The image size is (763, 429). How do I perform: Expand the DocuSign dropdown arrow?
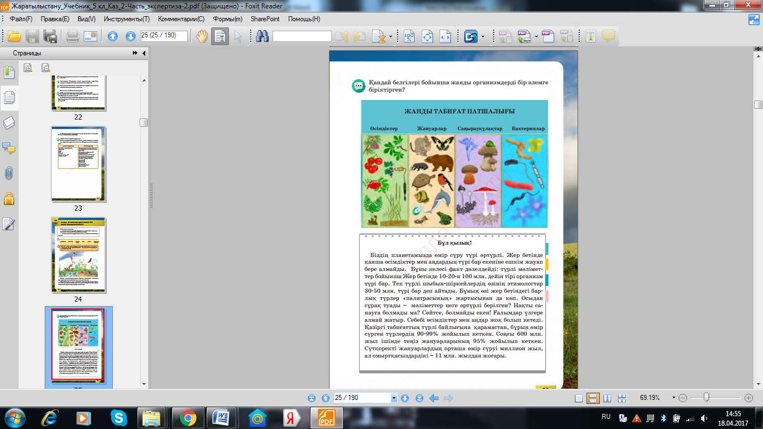[483, 37]
